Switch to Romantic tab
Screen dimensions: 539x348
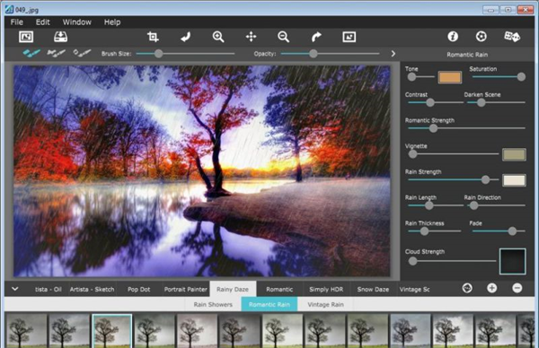pos(279,290)
